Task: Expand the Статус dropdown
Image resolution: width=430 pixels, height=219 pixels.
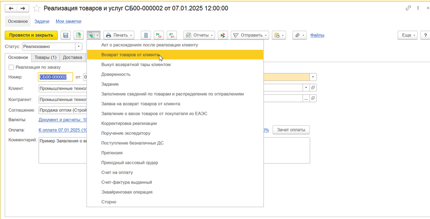Action: click(79, 47)
